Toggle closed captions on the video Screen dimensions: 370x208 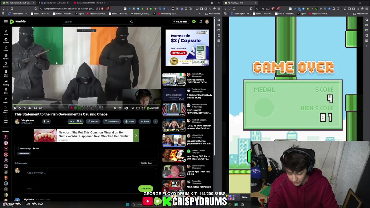coord(120,108)
